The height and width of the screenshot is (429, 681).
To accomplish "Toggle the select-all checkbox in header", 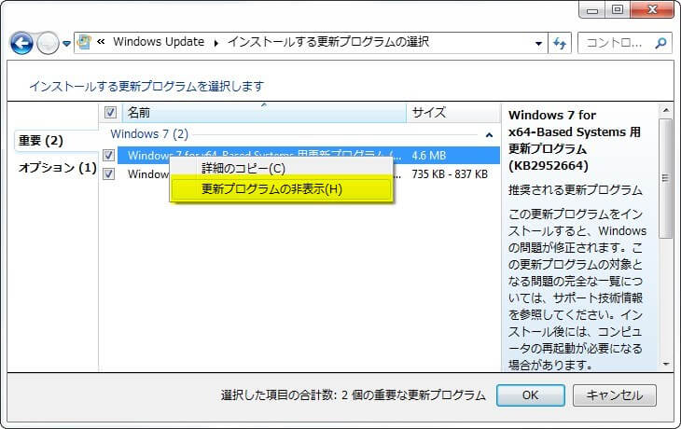I will click(110, 113).
